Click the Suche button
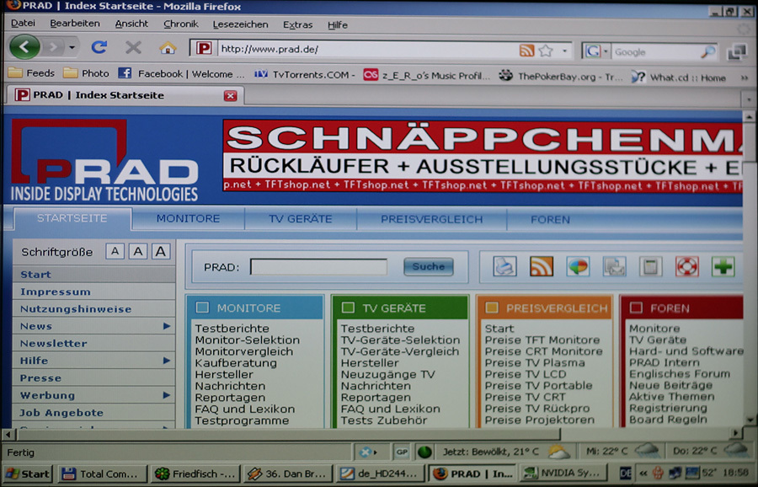The width and height of the screenshot is (758, 487). (429, 266)
